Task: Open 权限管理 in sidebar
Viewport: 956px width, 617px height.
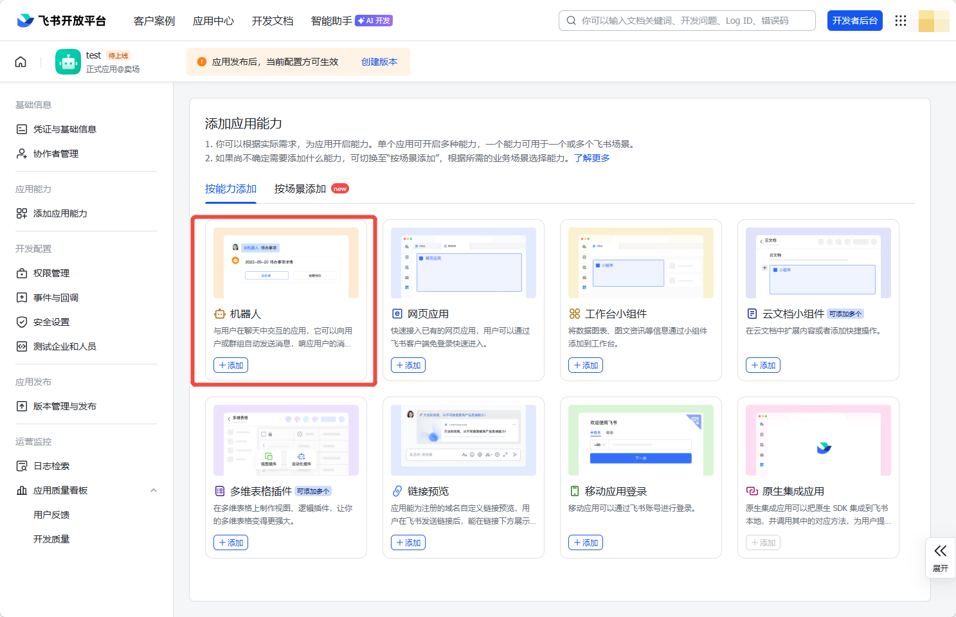Action: (51, 273)
